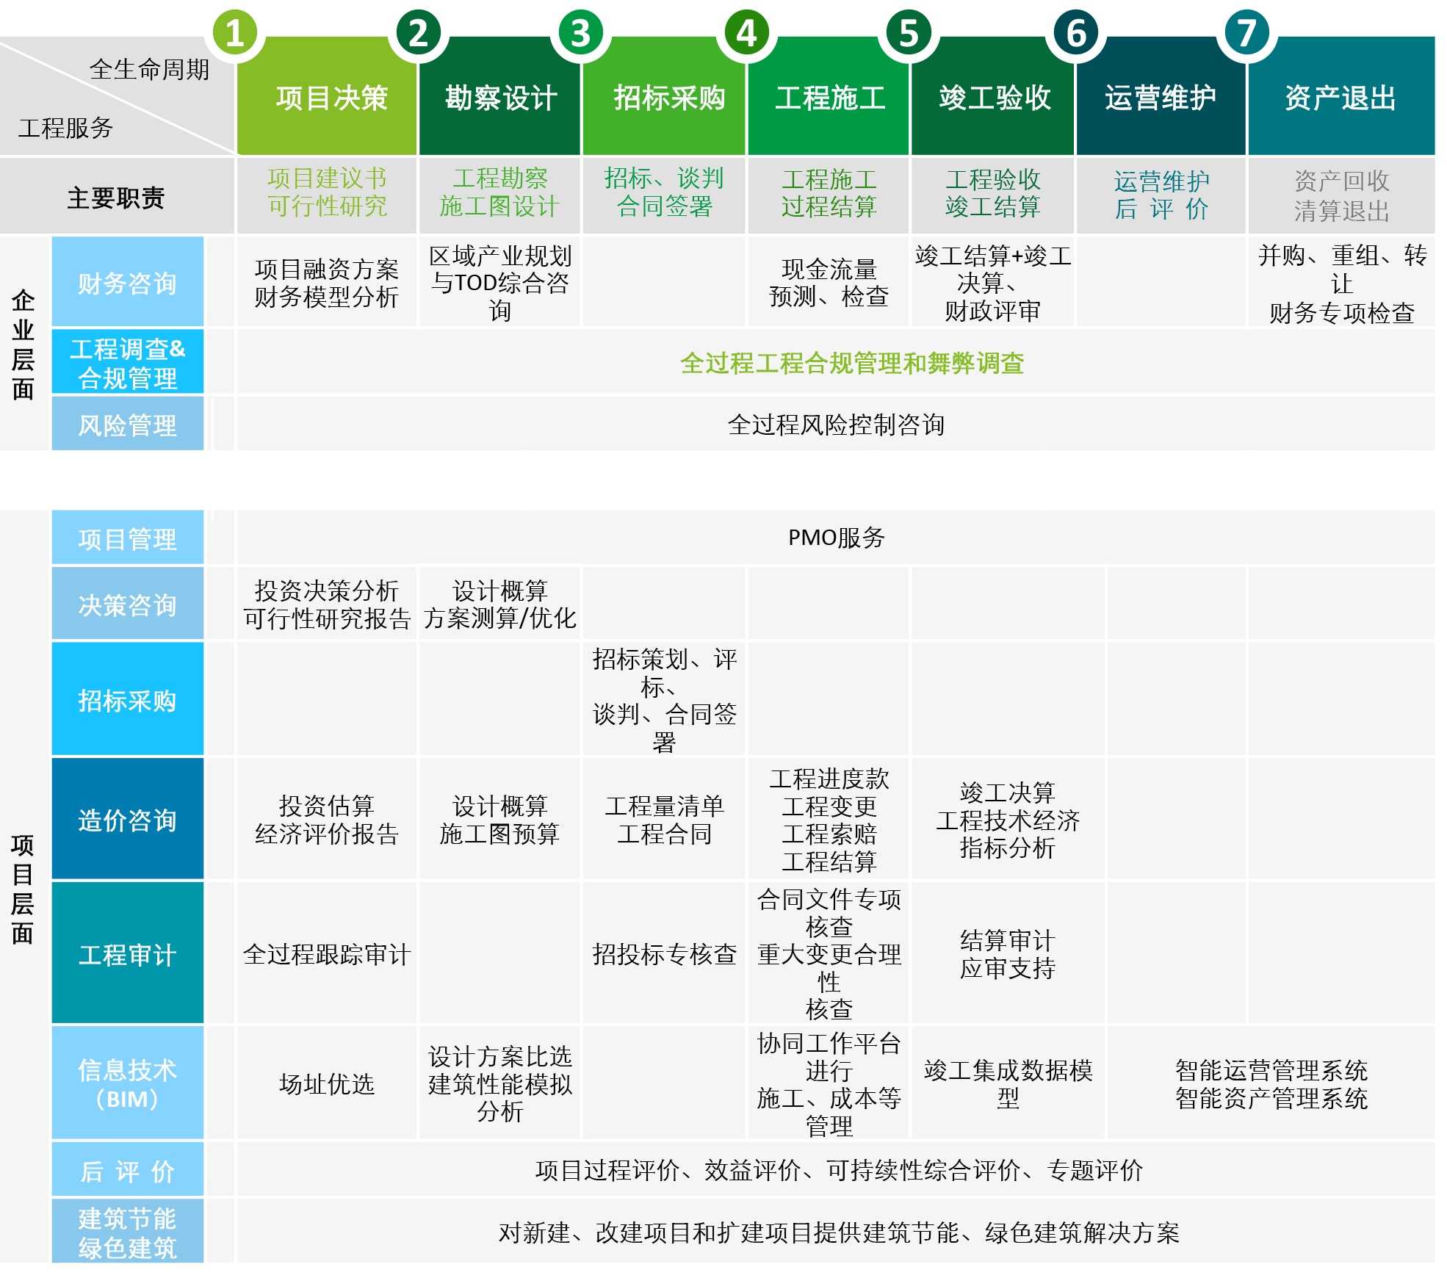Viewport: 1447px width, 1278px height.
Task: Select the 工程审计 service block
Action: (x=128, y=954)
